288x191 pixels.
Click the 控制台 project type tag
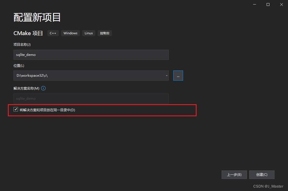click(x=105, y=33)
